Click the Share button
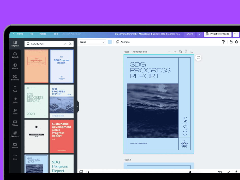Image resolution: width=240 pixels, height=180 pixels. [189, 34]
